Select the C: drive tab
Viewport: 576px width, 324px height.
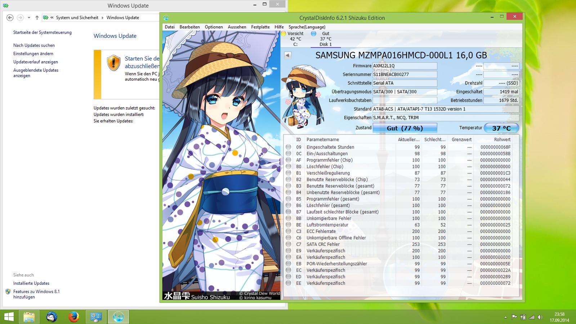tap(295, 39)
